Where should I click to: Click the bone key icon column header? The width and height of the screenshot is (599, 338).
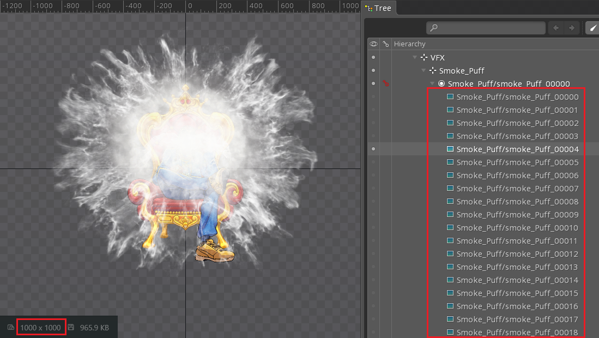click(x=386, y=44)
